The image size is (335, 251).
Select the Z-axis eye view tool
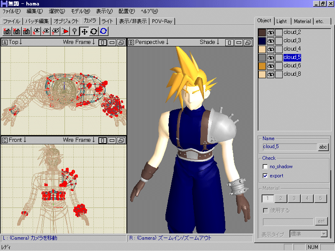pyautogui.click(x=56, y=31)
